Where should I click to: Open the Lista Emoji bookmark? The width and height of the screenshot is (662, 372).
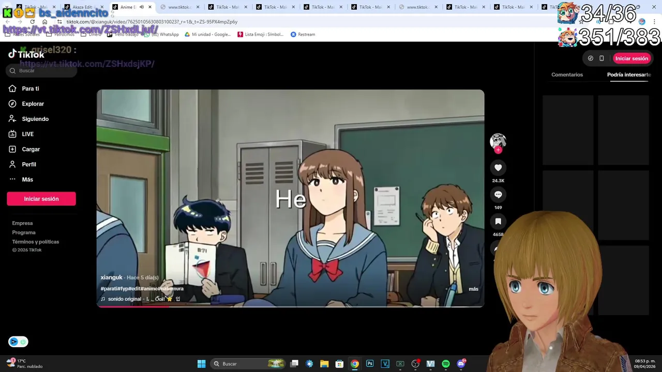click(261, 35)
